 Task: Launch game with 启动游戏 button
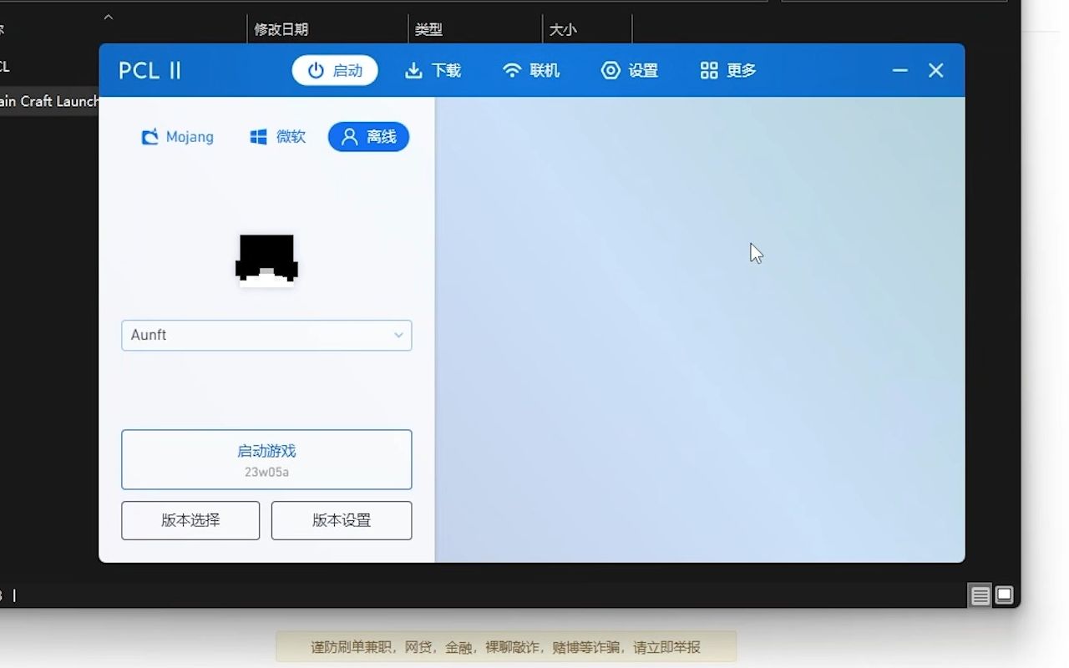tap(266, 459)
